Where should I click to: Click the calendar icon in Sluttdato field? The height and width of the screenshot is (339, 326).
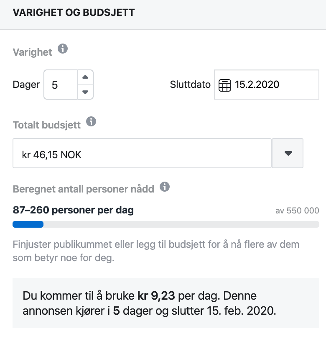225,85
